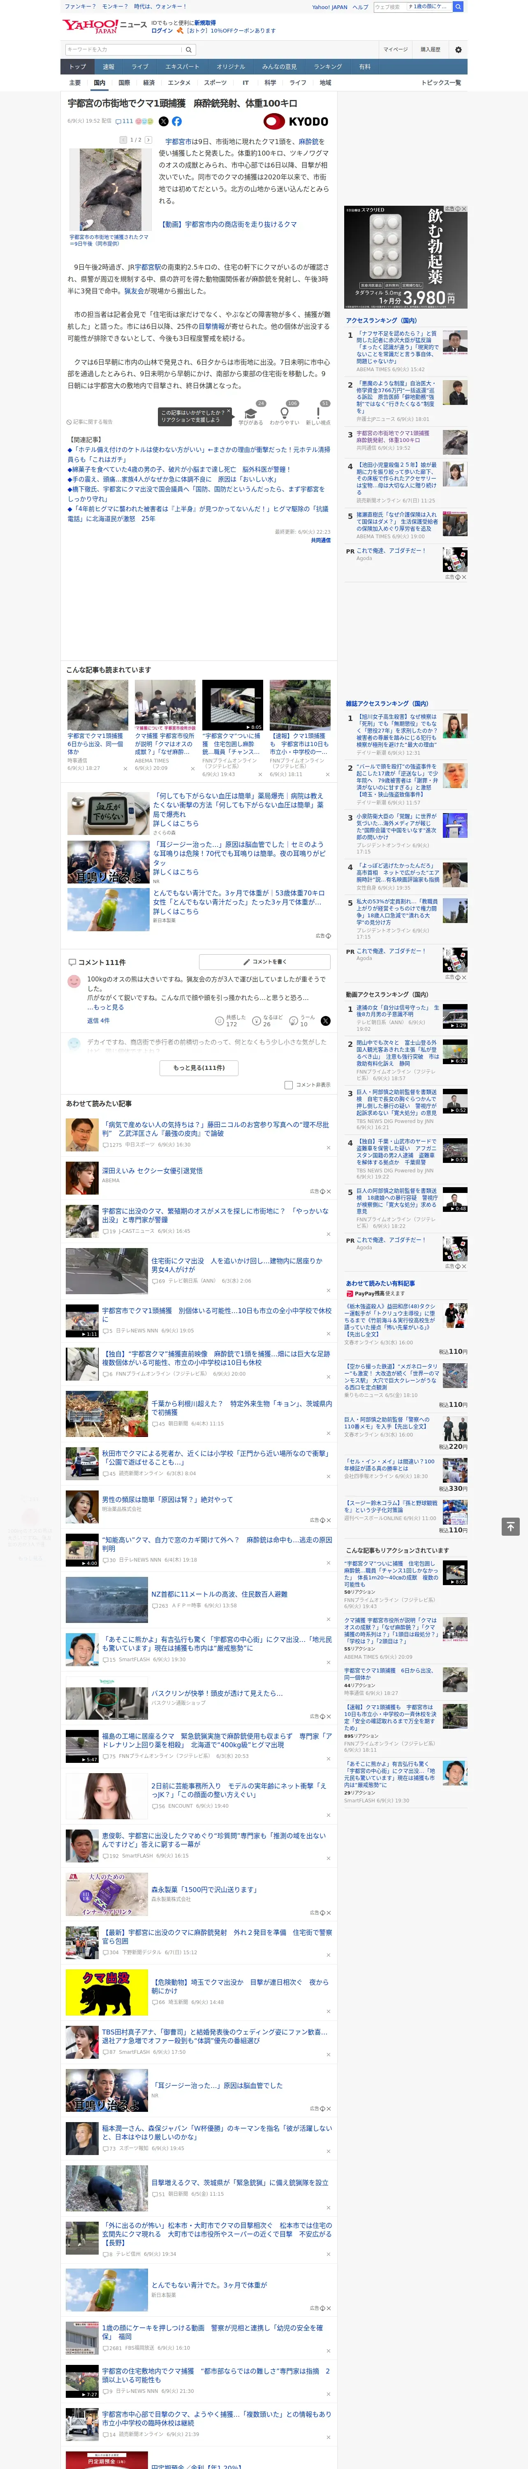
Task: Click the Yahoo! JAPAN news logo
Action: 104,26
